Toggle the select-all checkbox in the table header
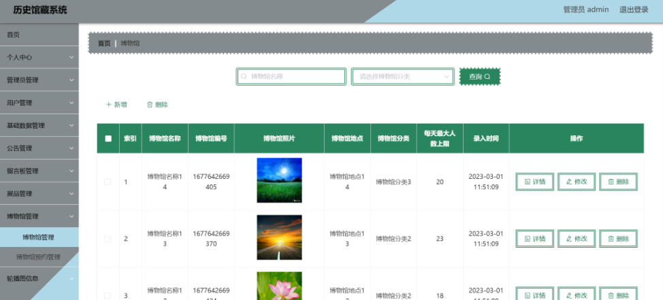 (x=108, y=139)
